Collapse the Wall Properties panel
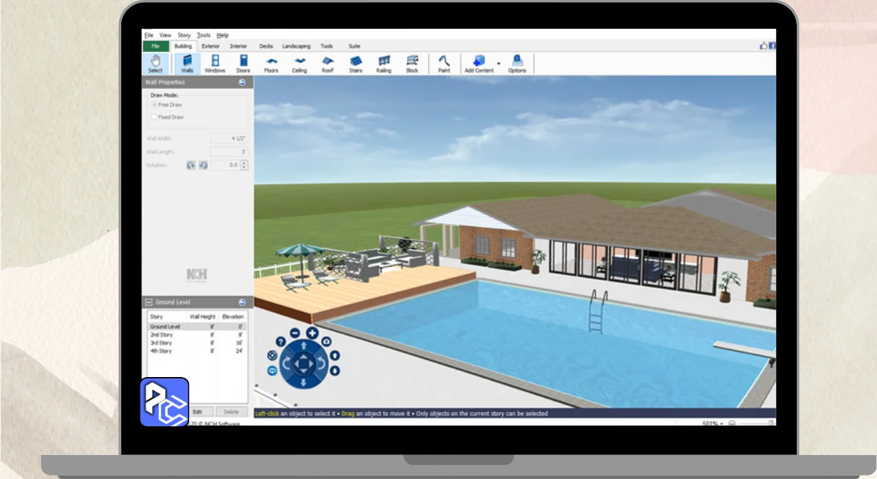This screenshot has width=877, height=479. pos(242,82)
